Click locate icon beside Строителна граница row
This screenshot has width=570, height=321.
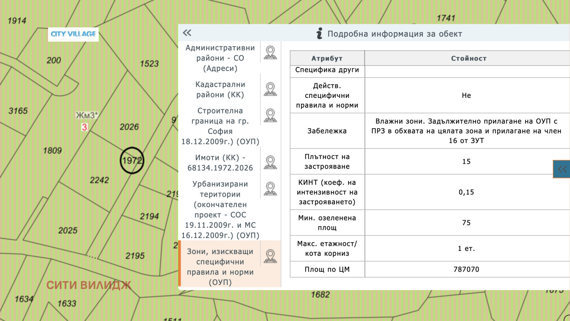tap(270, 116)
